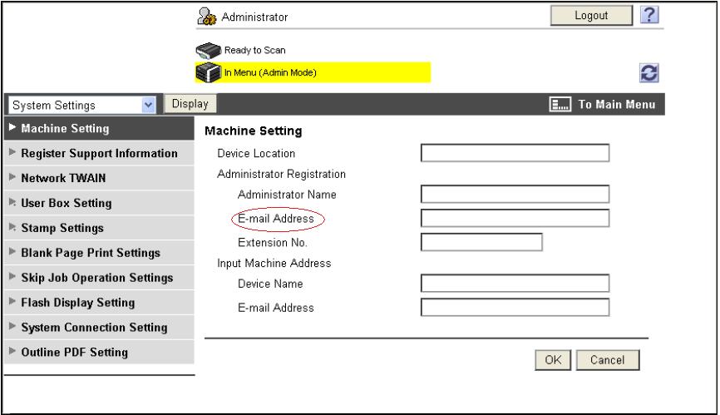Select Machine Setting in the sidebar
Viewport: 720px width, 415px height.
point(99,128)
